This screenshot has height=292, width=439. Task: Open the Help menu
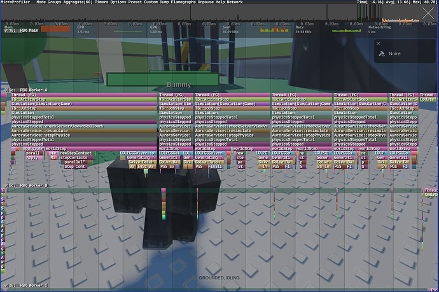pyautogui.click(x=220, y=2)
